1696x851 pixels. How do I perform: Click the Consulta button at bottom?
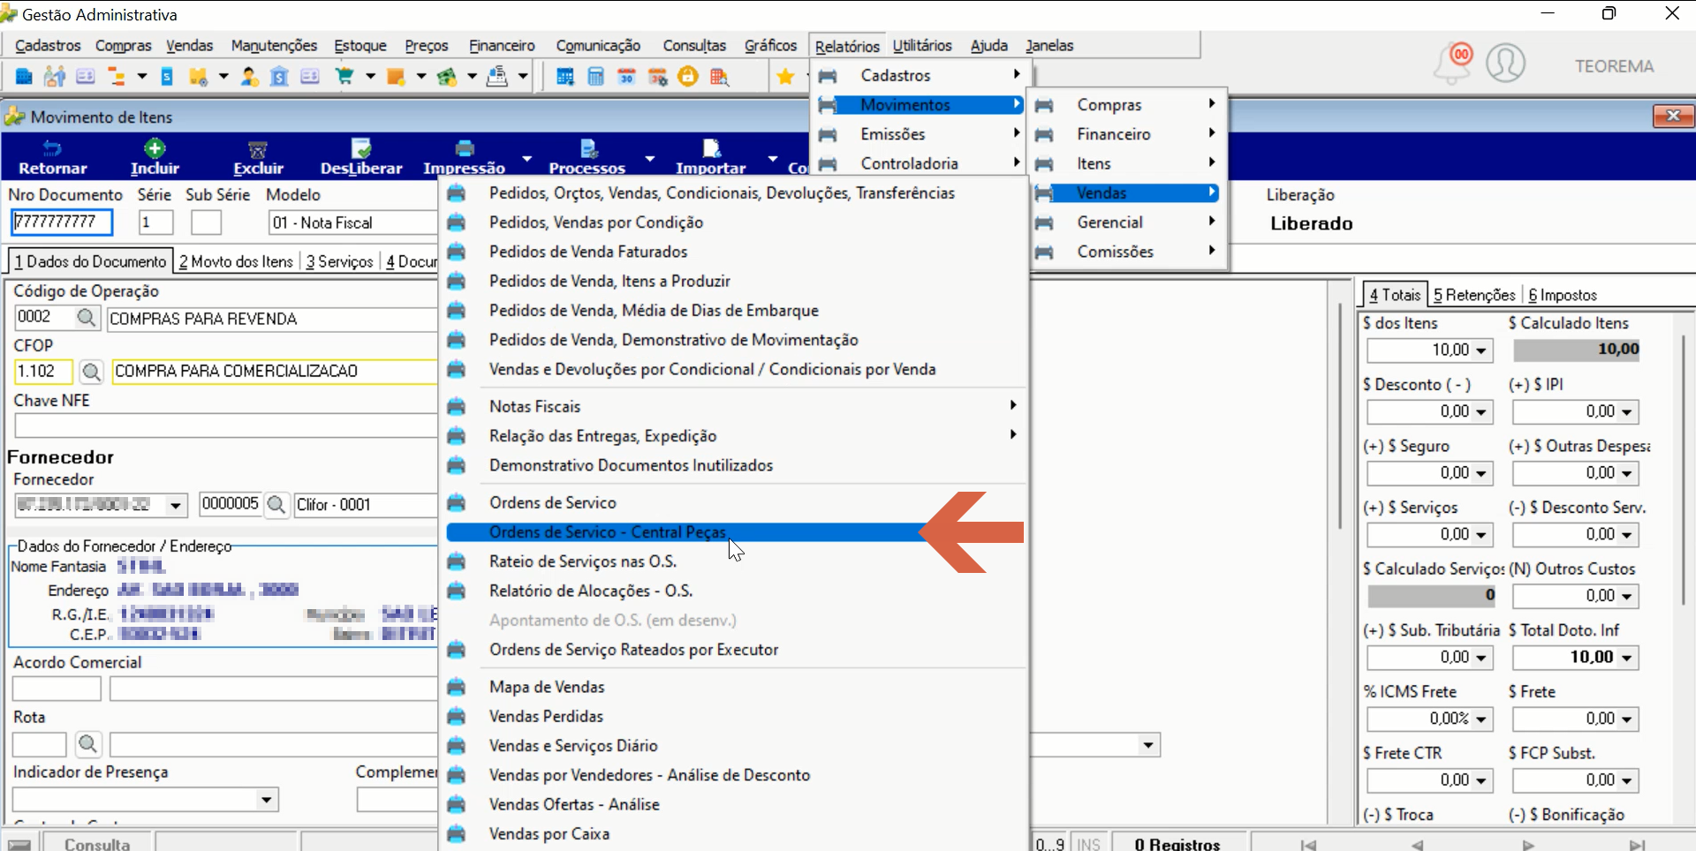point(97,844)
